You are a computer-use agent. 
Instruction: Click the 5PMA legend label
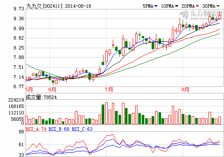click(x=148, y=6)
